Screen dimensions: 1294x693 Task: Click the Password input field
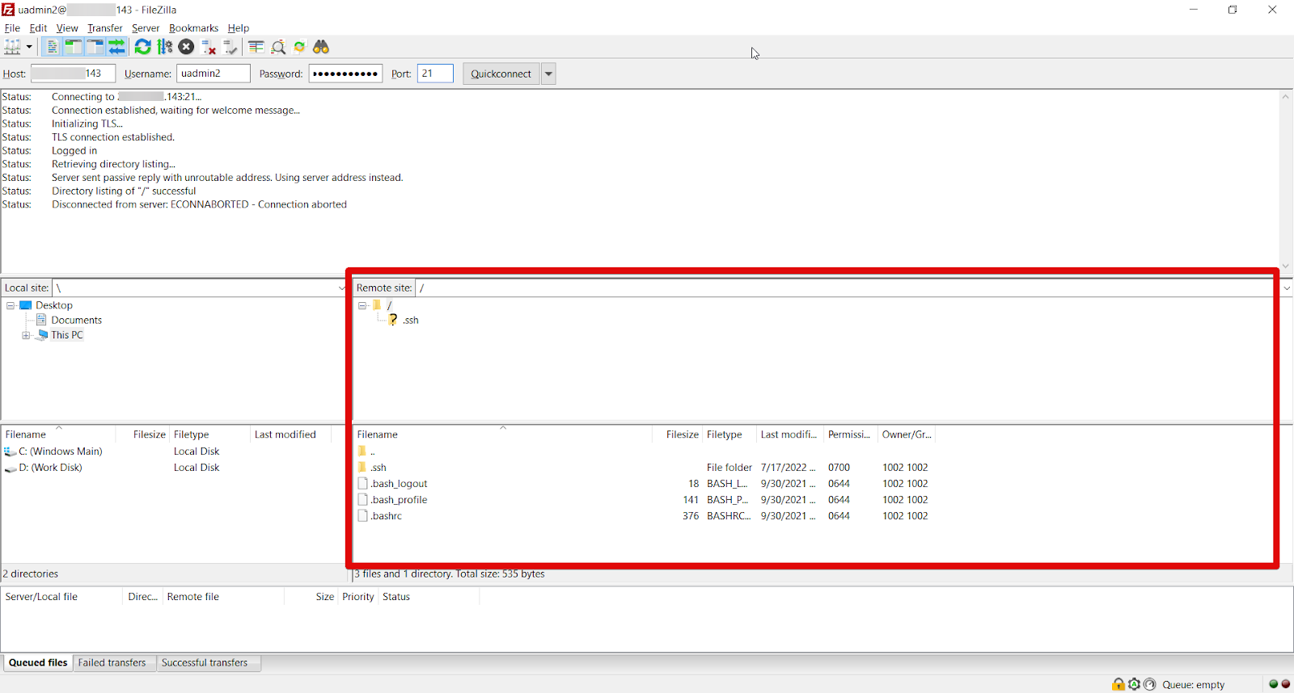345,73
